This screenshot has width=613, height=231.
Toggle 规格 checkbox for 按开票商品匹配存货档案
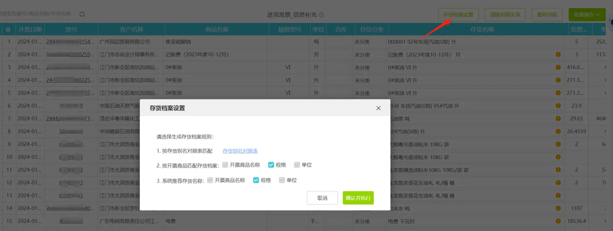271,165
